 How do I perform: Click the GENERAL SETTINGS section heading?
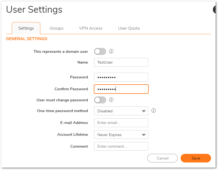point(27,39)
